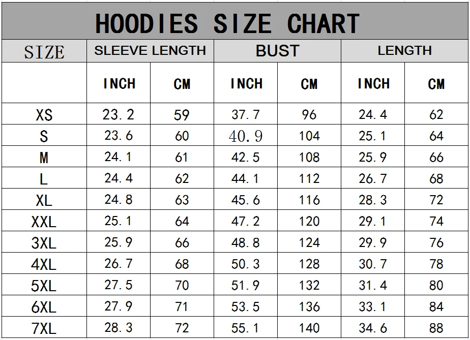This screenshot has width=470, height=340.
Task: Click the HOODIES SIZE CHART title
Action: click(x=227, y=23)
